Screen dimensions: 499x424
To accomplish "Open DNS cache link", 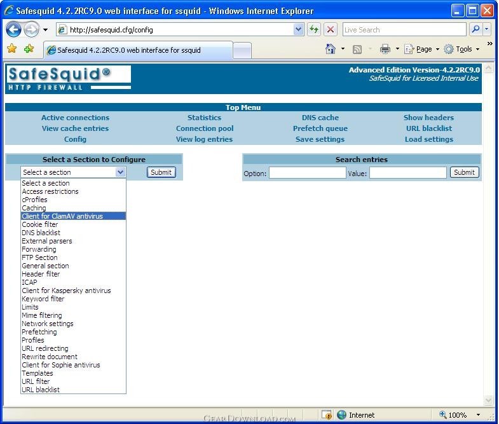I will [x=320, y=118].
